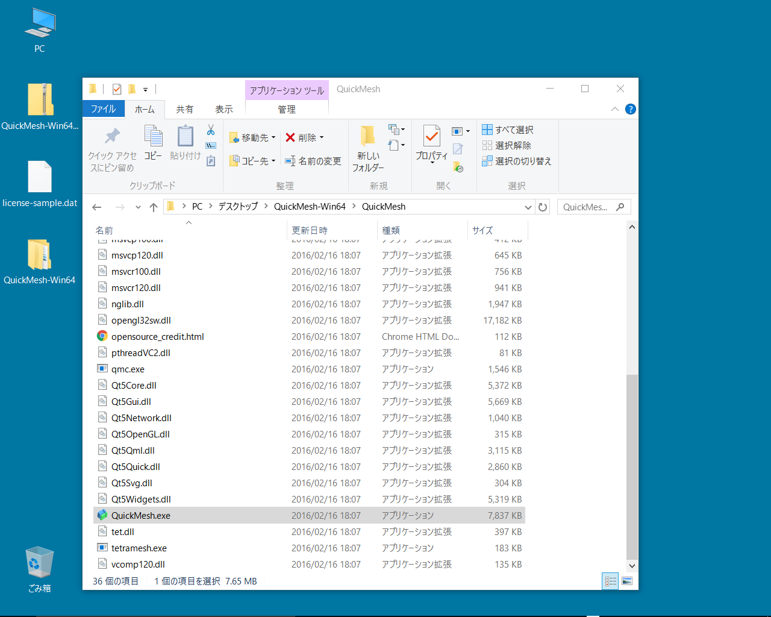Open the Quick Access Toolbar customize dropdown
Viewport: 771px width, 617px height.
[x=145, y=89]
